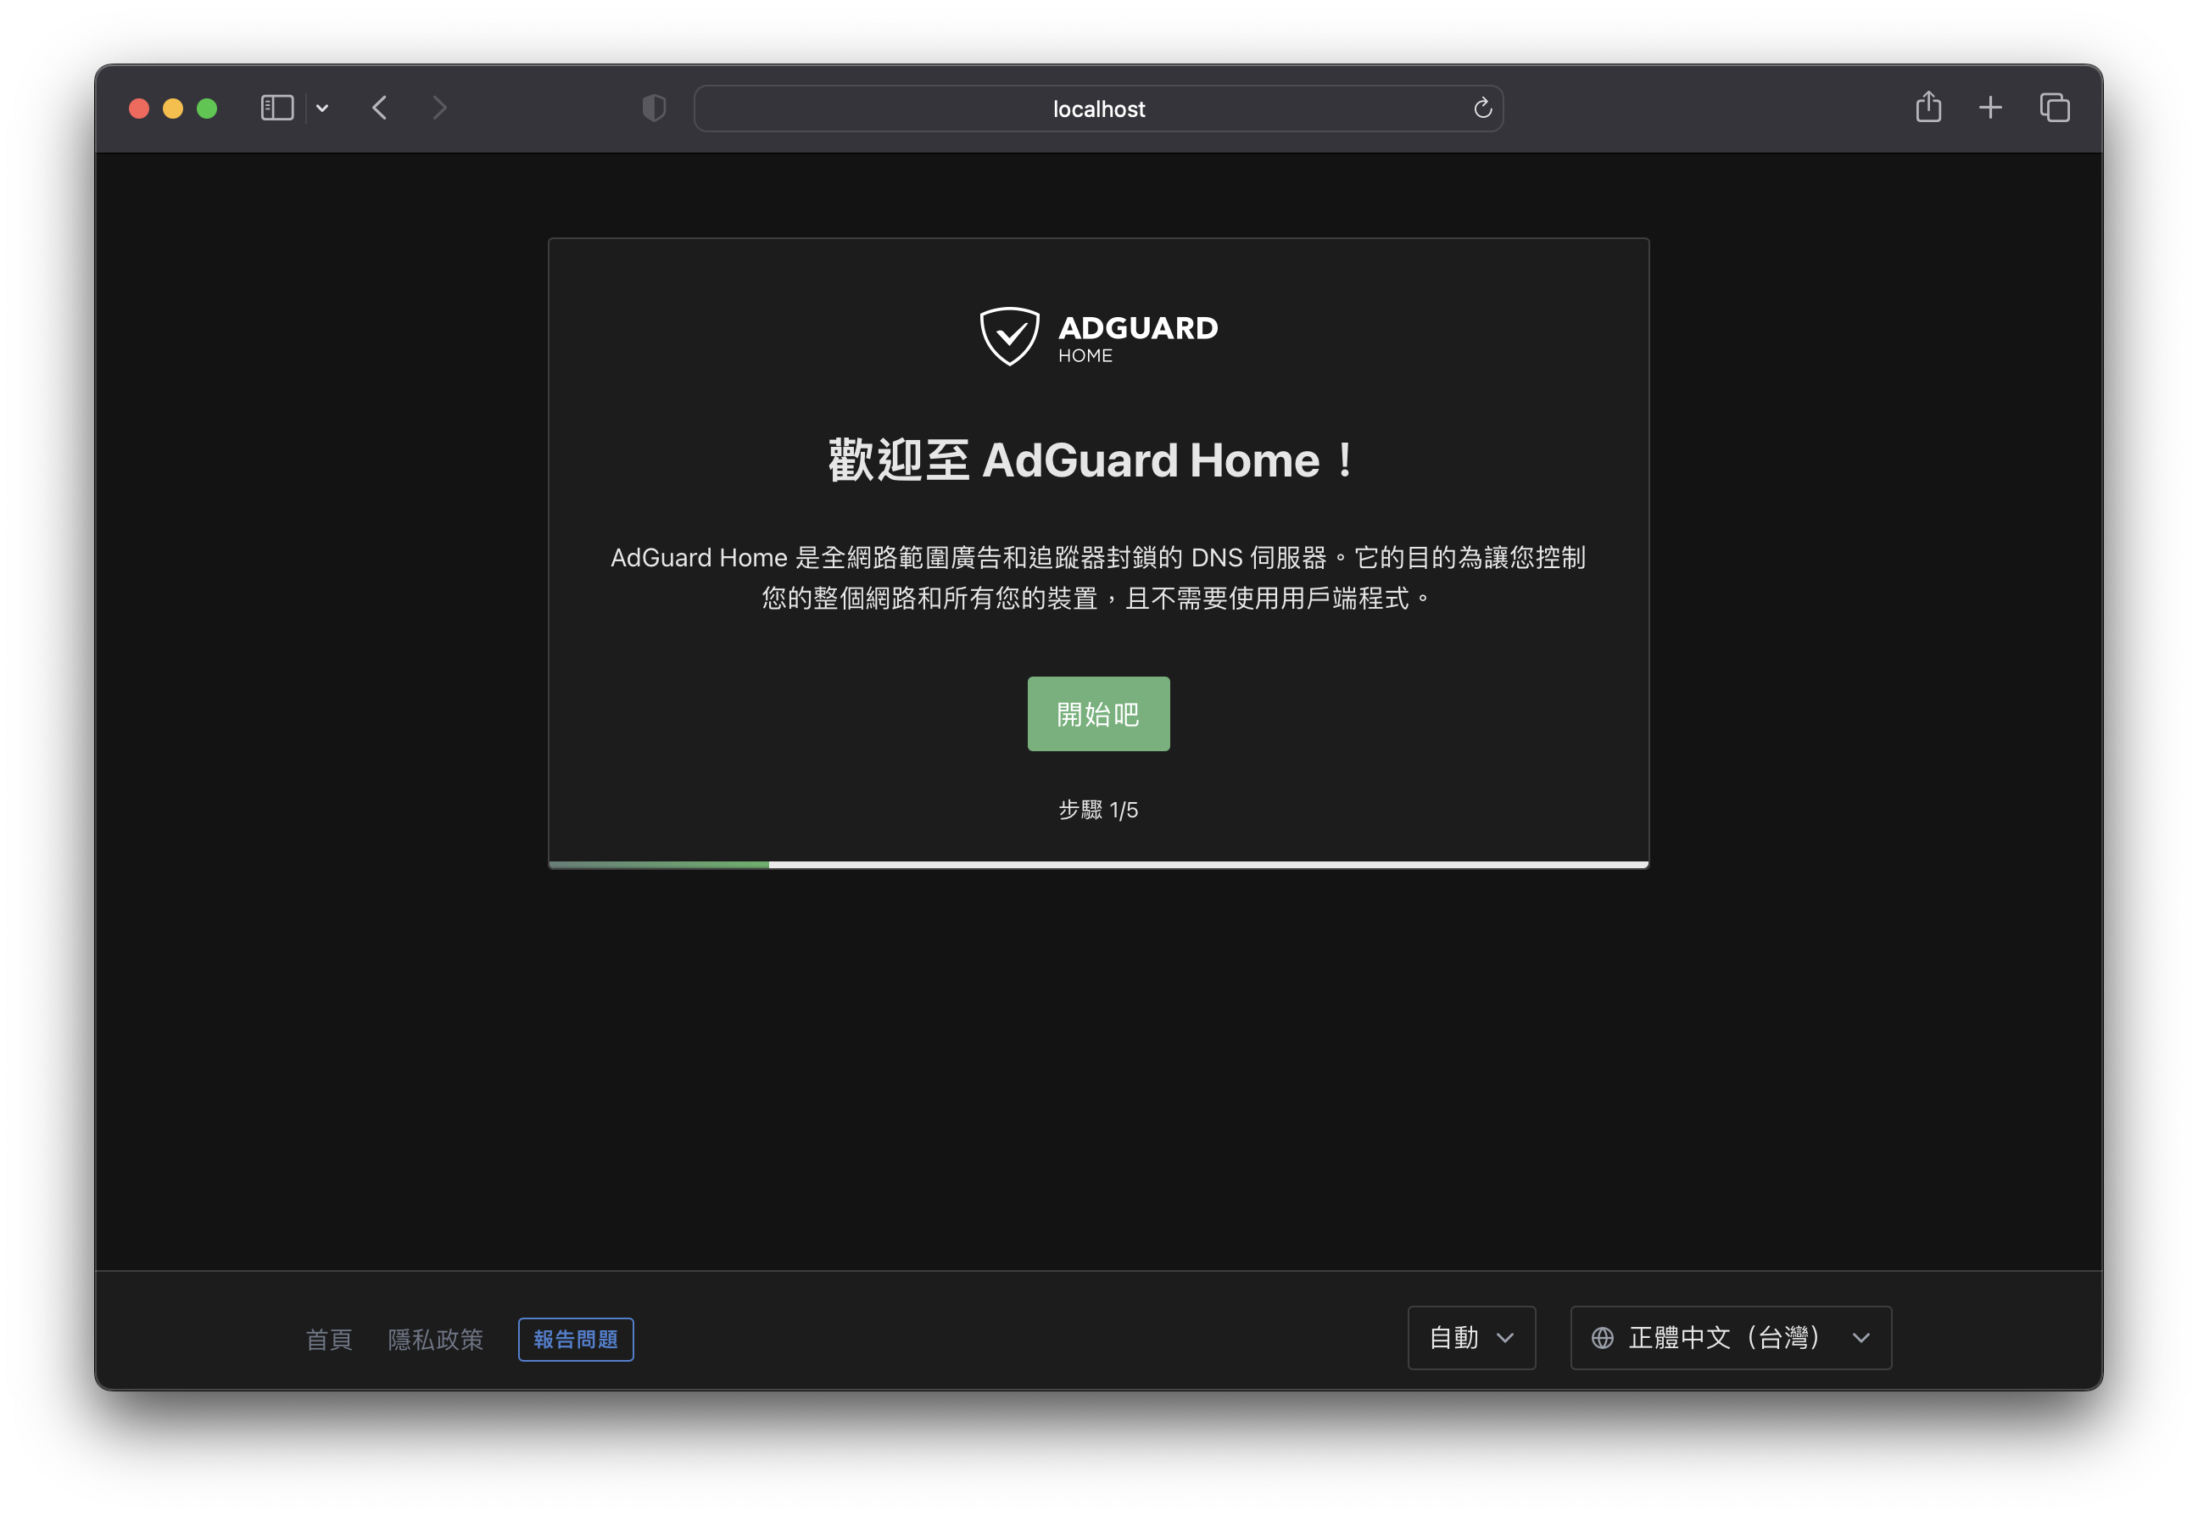Click the 步驟 1/5 step indicator text
Viewport: 2198px width, 1516px height.
pos(1098,811)
